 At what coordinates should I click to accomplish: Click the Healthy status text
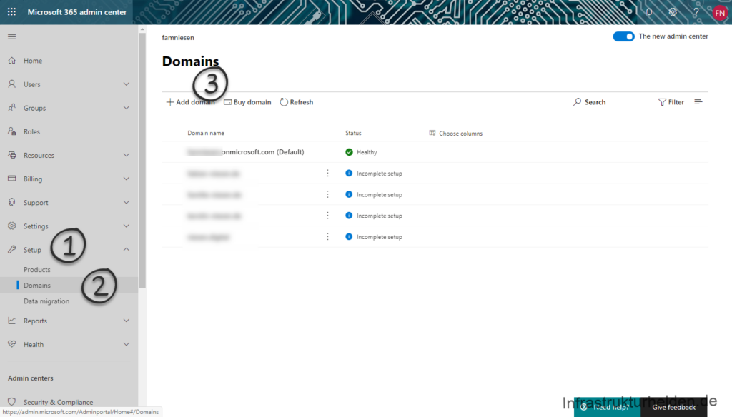click(x=367, y=152)
